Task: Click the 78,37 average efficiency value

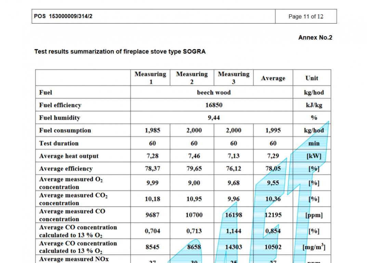Action: click(x=152, y=169)
